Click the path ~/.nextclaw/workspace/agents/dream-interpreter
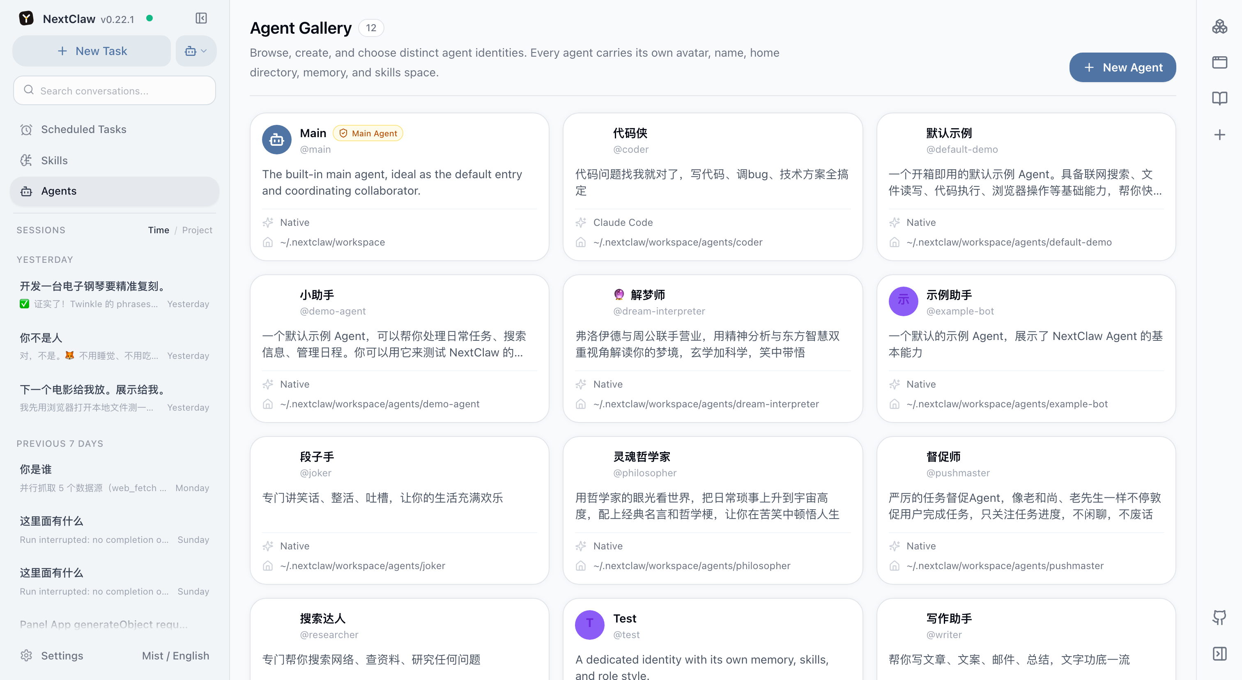Viewport: 1242px width, 680px height. [x=706, y=404]
